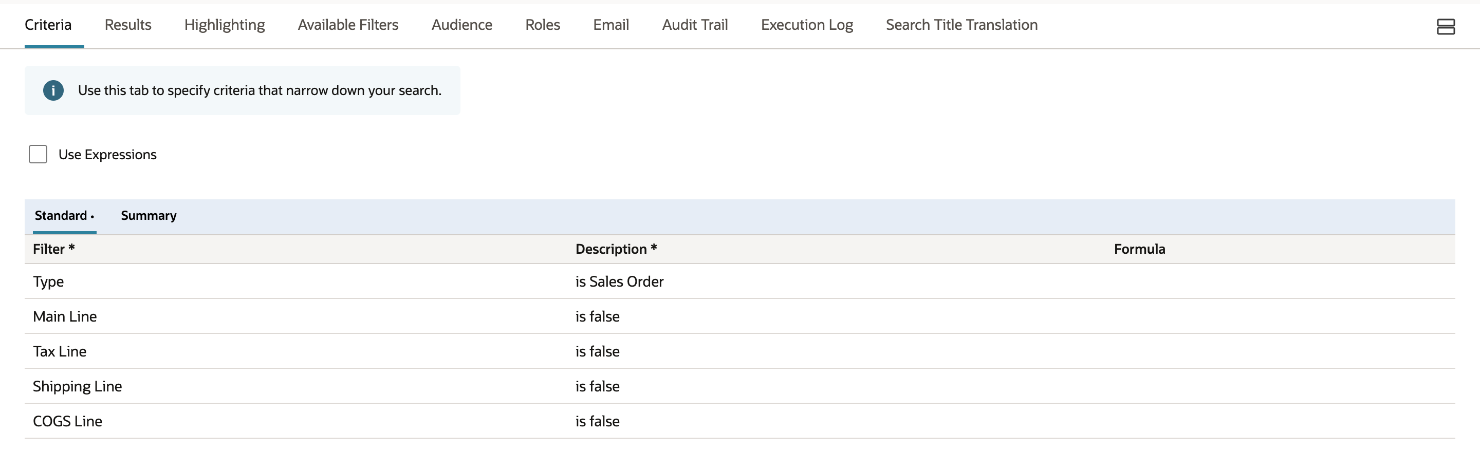Open the Audience tab
1480x450 pixels.
pos(462,25)
